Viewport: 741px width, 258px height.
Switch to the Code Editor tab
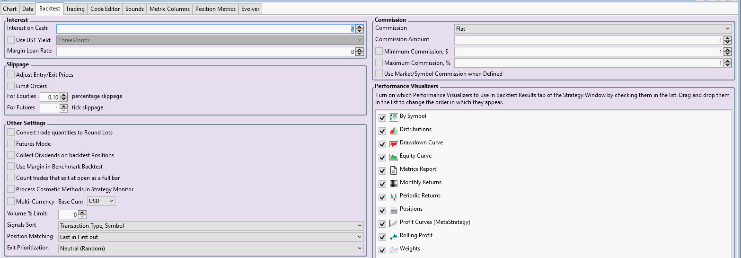coord(105,9)
